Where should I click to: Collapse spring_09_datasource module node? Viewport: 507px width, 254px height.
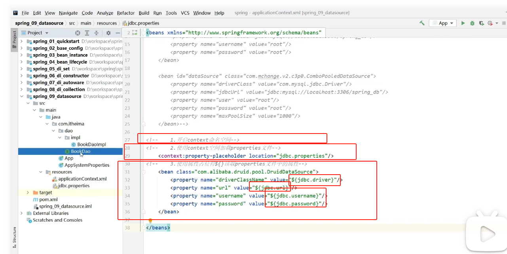point(21,96)
